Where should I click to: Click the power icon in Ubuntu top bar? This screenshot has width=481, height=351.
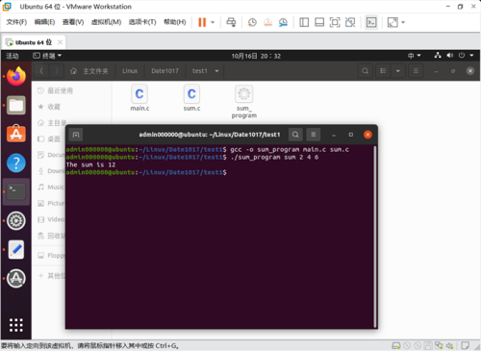462,56
